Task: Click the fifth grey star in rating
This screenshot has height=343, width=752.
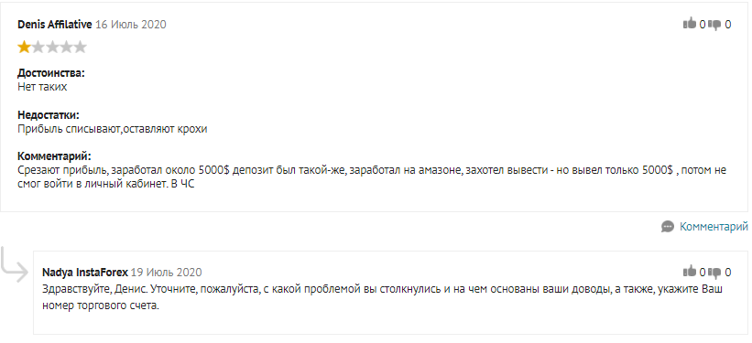Action: pyautogui.click(x=80, y=47)
